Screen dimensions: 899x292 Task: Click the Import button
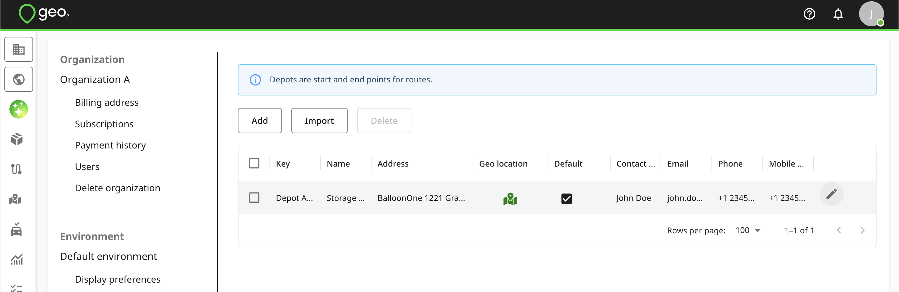[x=319, y=121]
